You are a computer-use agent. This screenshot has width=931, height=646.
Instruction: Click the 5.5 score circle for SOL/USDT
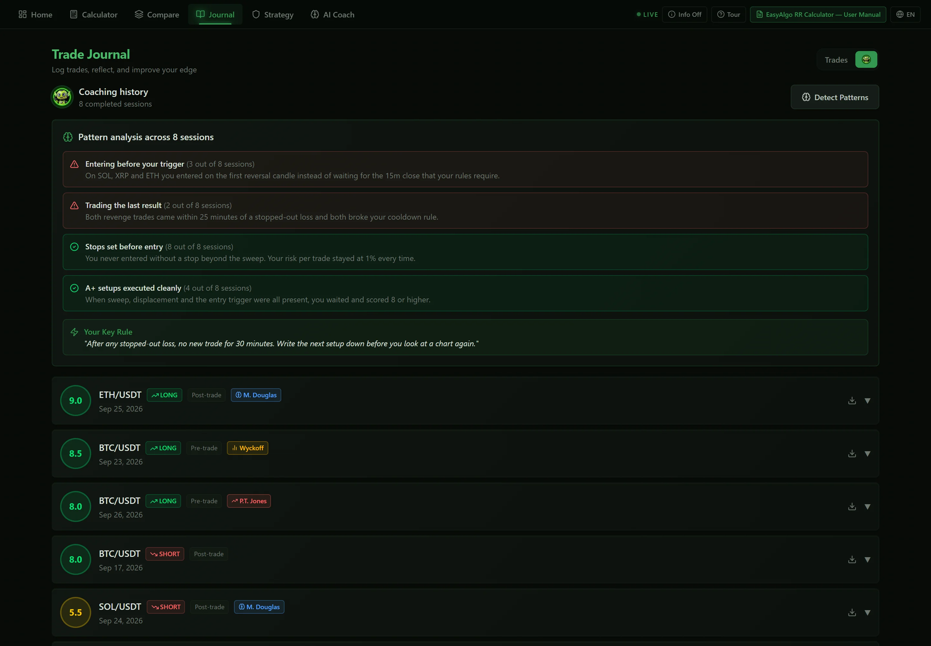[75, 612]
